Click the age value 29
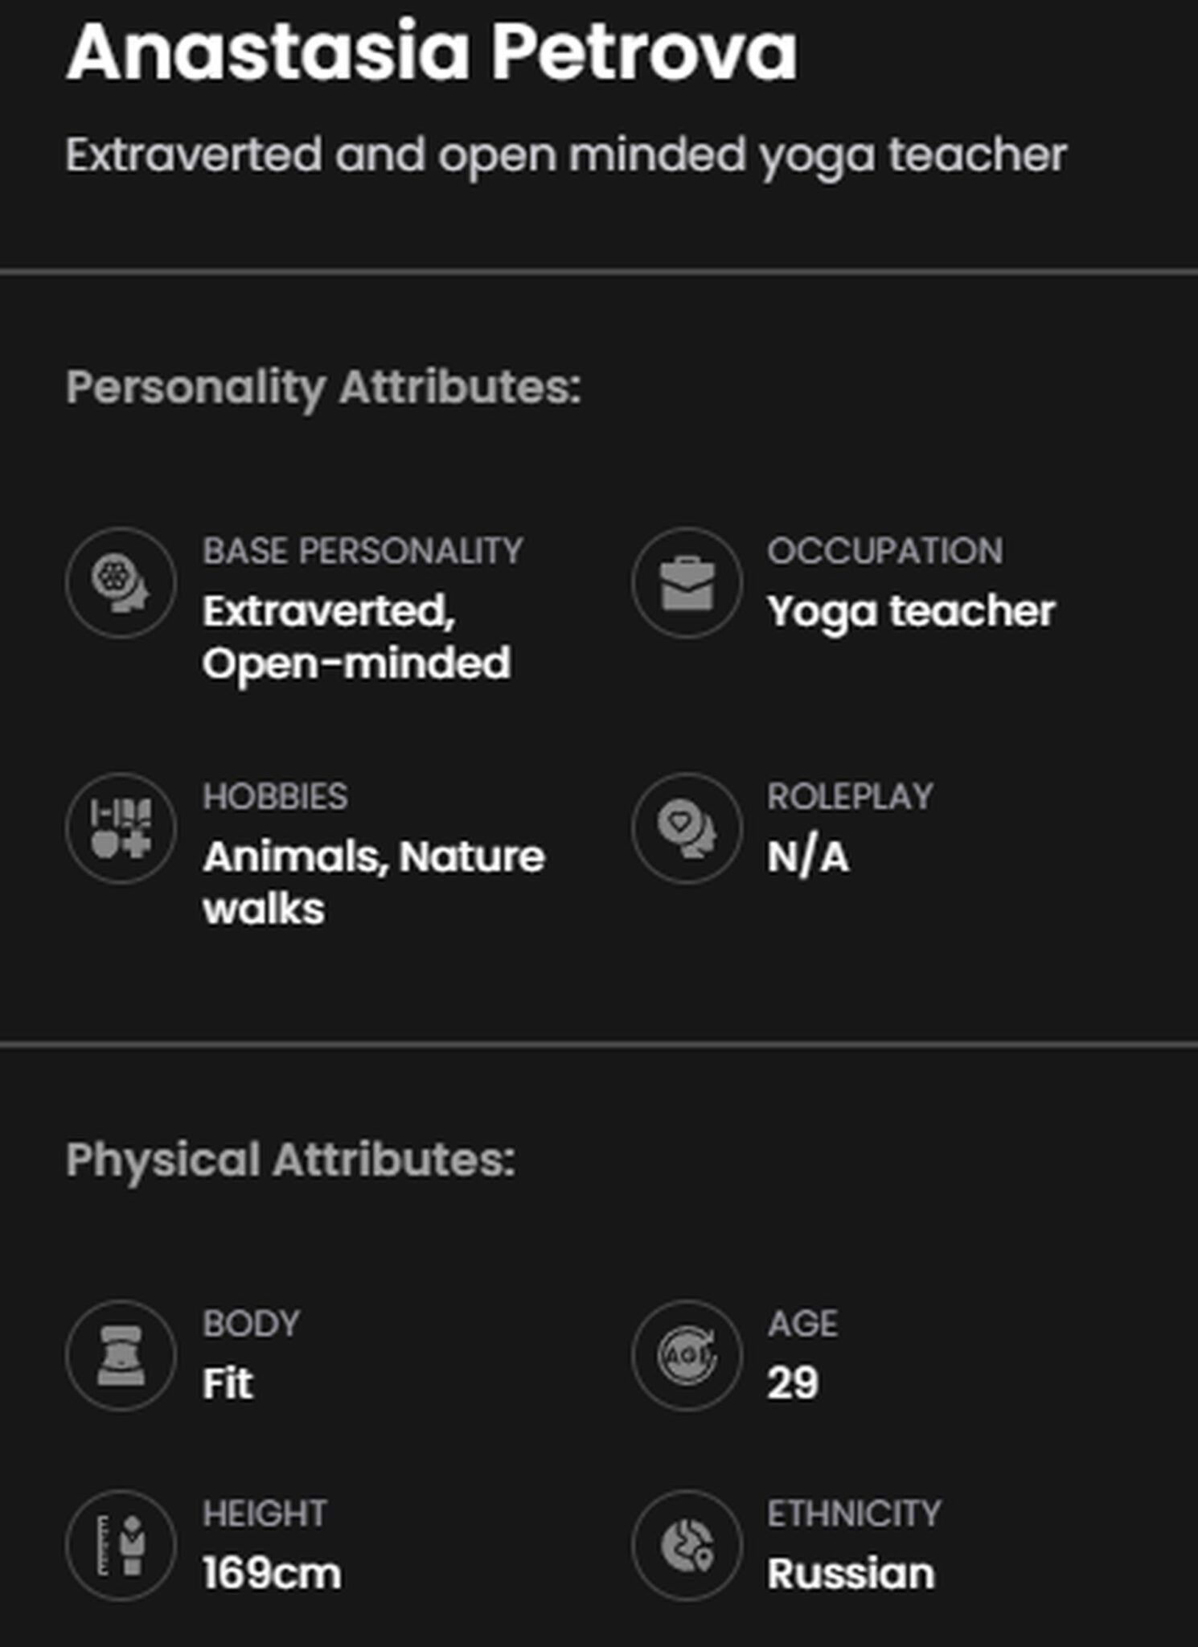This screenshot has height=1647, width=1198. (792, 1384)
